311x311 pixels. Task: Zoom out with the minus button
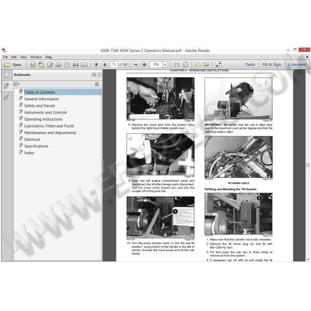coord(136,64)
